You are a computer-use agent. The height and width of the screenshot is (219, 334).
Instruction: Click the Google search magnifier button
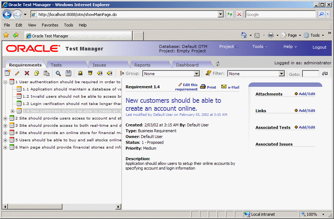point(321,14)
